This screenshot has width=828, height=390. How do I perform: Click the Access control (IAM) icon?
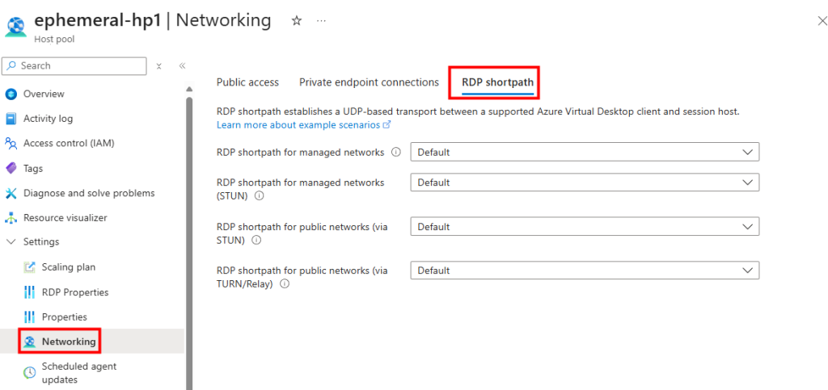(11, 144)
